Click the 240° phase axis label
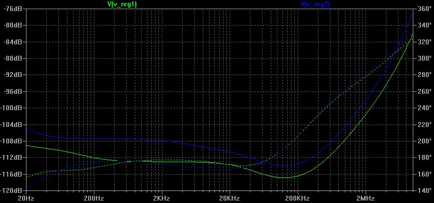 [424, 108]
